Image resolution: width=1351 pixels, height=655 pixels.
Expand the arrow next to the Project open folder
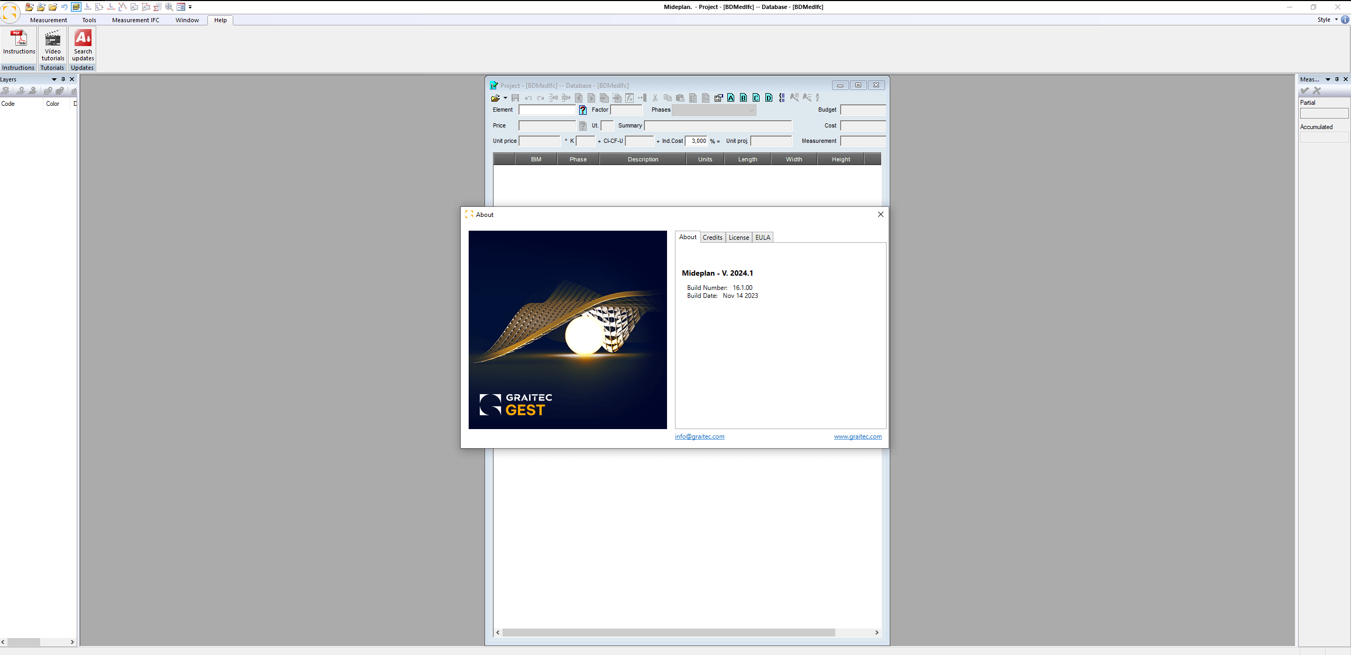pos(505,98)
